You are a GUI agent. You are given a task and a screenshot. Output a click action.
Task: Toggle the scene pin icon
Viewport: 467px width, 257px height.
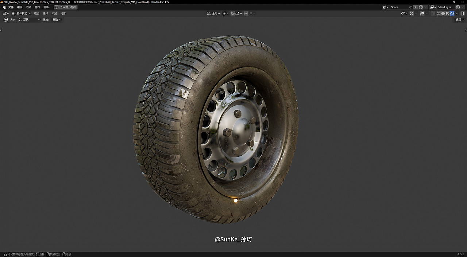[x=410, y=7]
